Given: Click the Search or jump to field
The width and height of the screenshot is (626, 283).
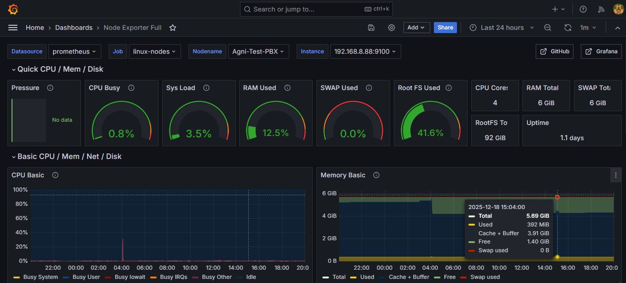Looking at the screenshot, I should 316,9.
